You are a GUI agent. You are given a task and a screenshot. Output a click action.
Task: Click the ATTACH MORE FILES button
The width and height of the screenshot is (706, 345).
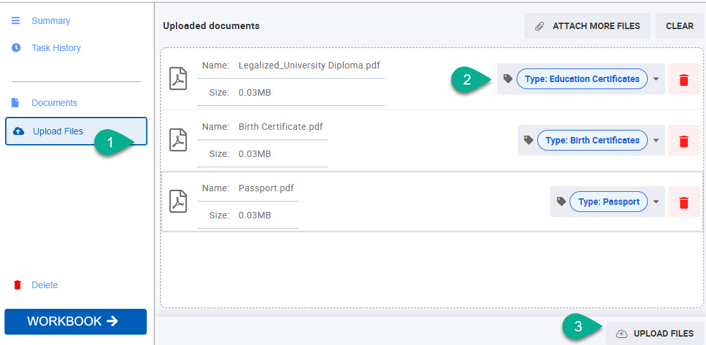point(587,26)
